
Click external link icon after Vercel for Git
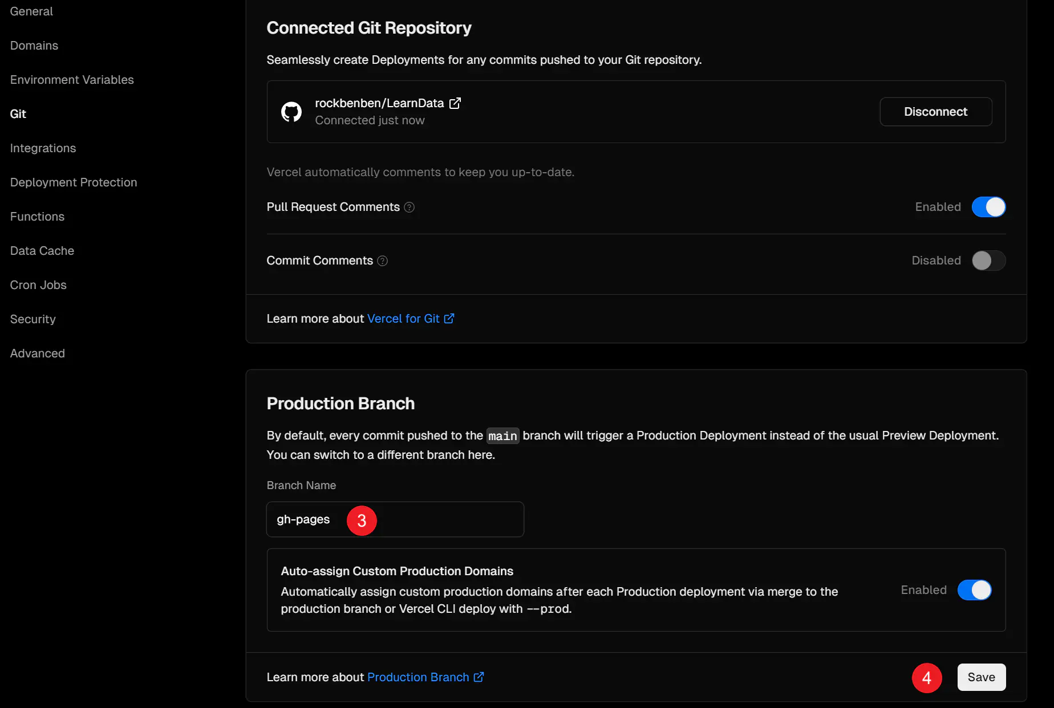tap(449, 319)
